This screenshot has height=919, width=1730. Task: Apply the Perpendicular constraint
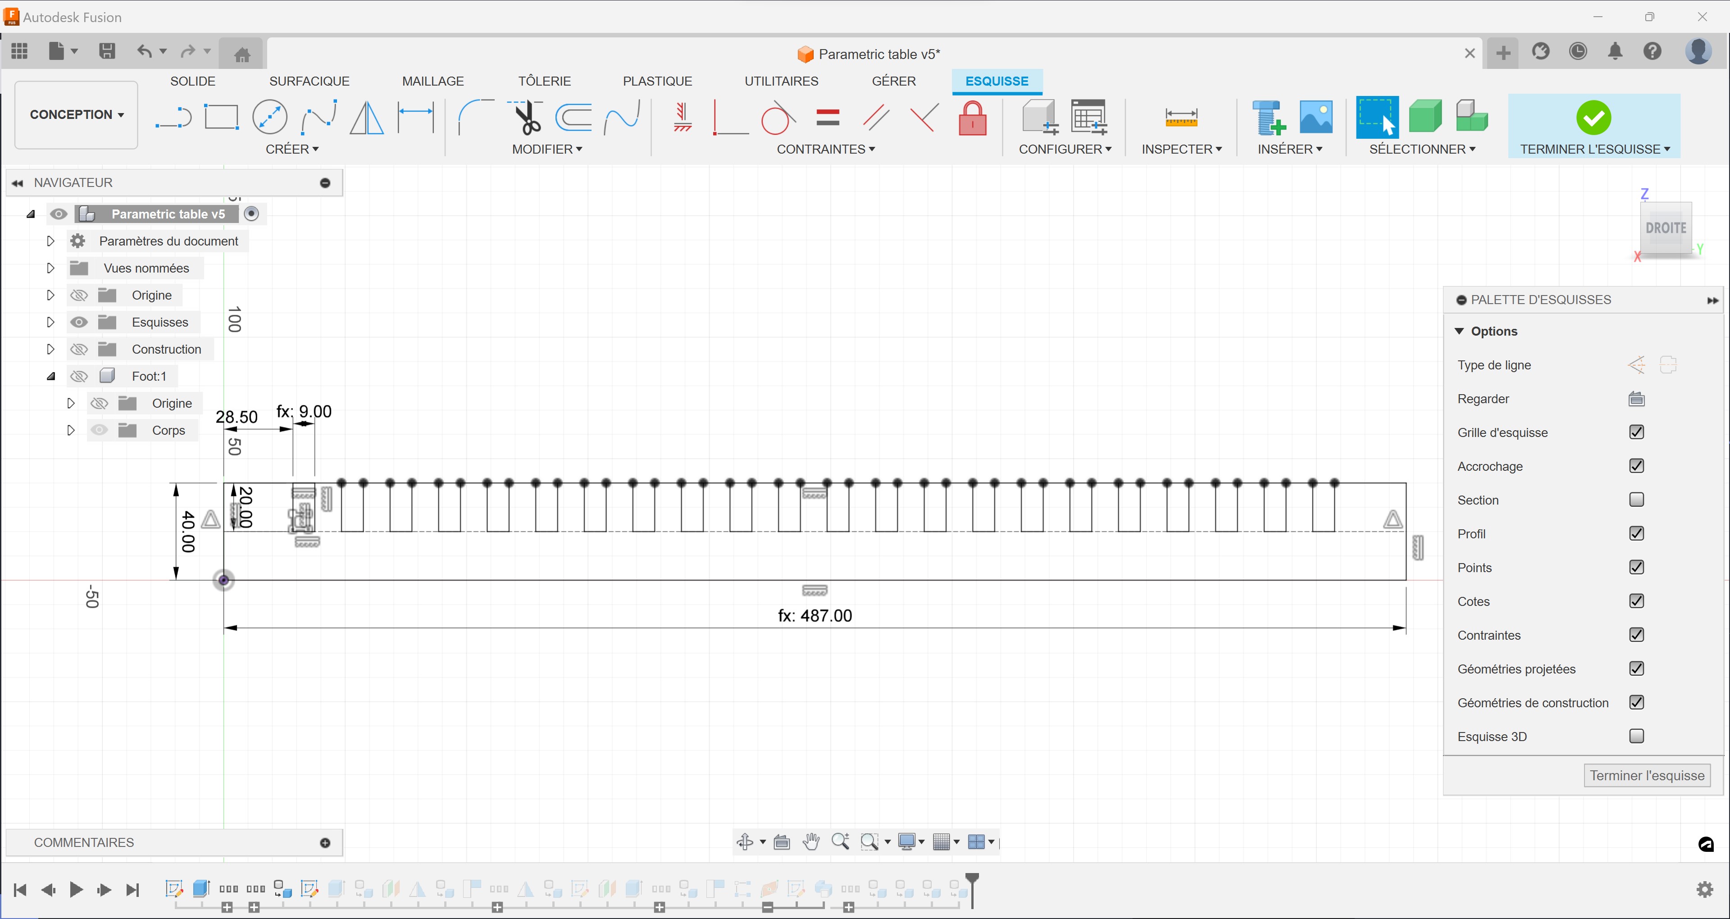coord(924,118)
